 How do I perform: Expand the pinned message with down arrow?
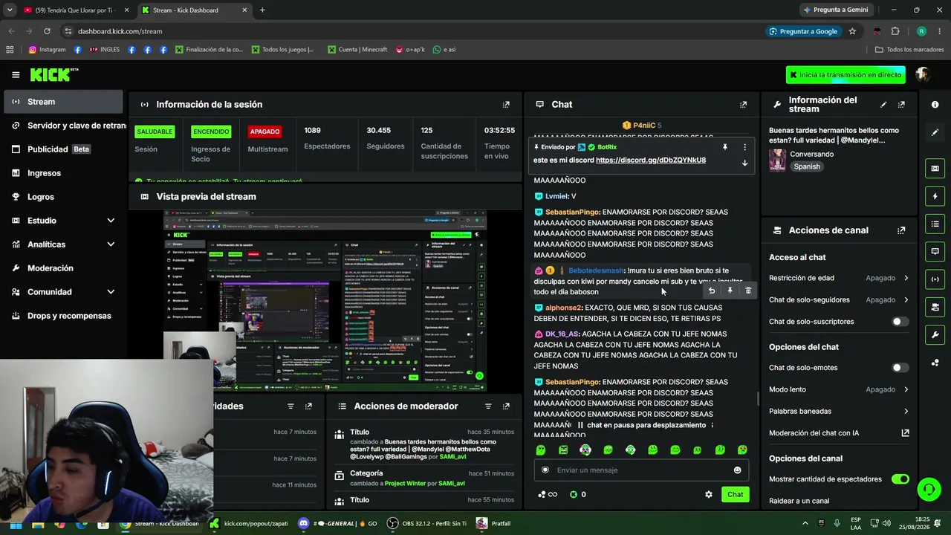click(744, 163)
